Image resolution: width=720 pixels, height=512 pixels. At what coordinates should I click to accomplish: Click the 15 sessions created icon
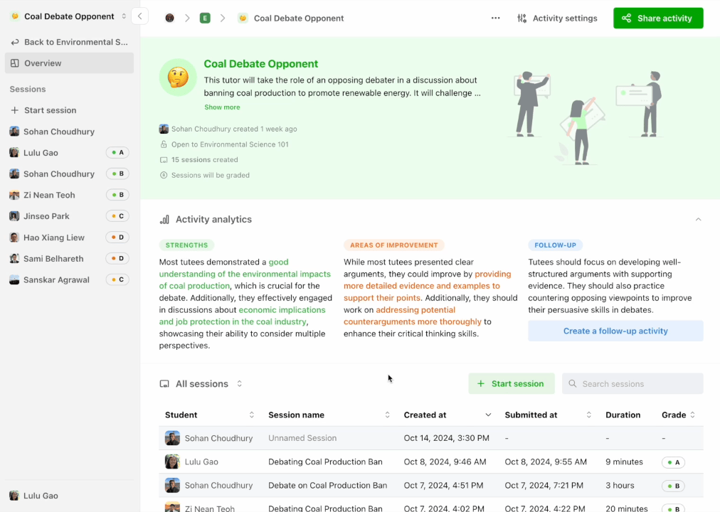(164, 160)
